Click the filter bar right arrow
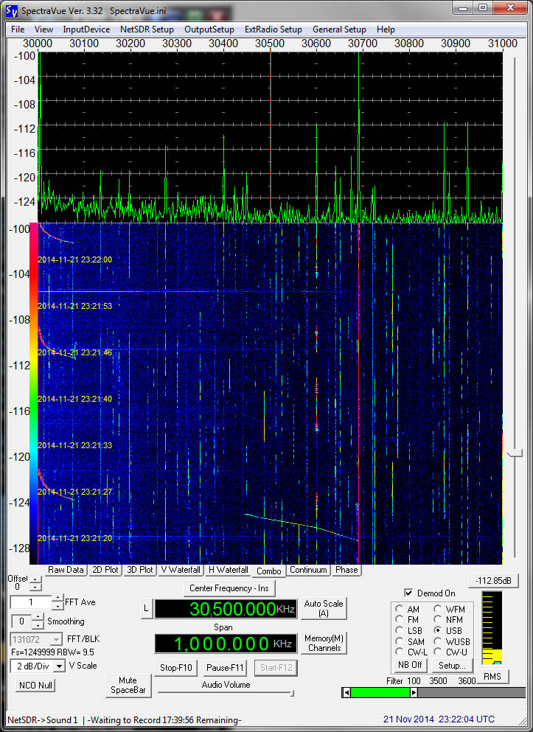This screenshot has width=533, height=732. pos(414,693)
